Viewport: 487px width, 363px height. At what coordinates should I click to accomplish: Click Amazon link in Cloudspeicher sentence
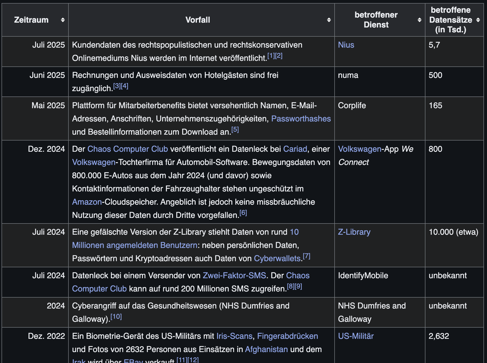(x=87, y=202)
